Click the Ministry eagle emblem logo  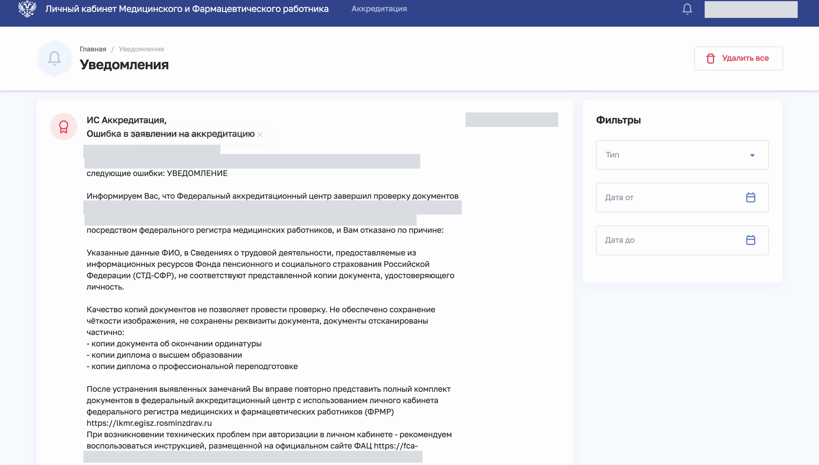point(27,9)
